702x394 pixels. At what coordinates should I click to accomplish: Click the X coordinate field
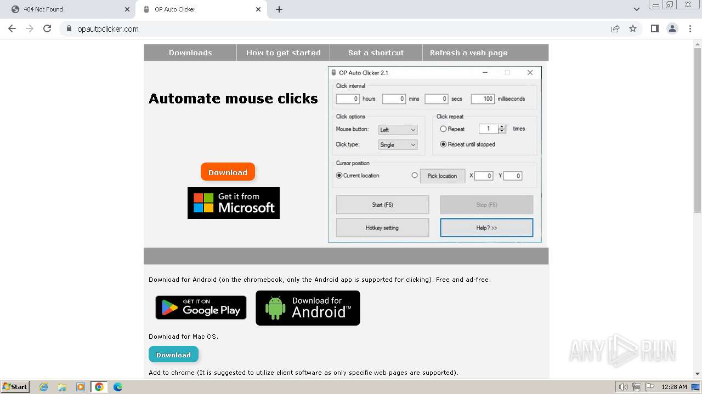point(484,176)
